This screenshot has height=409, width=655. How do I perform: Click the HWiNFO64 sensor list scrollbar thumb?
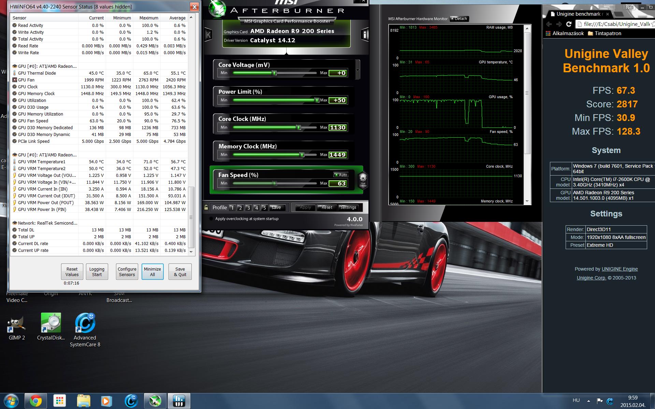tap(191, 217)
